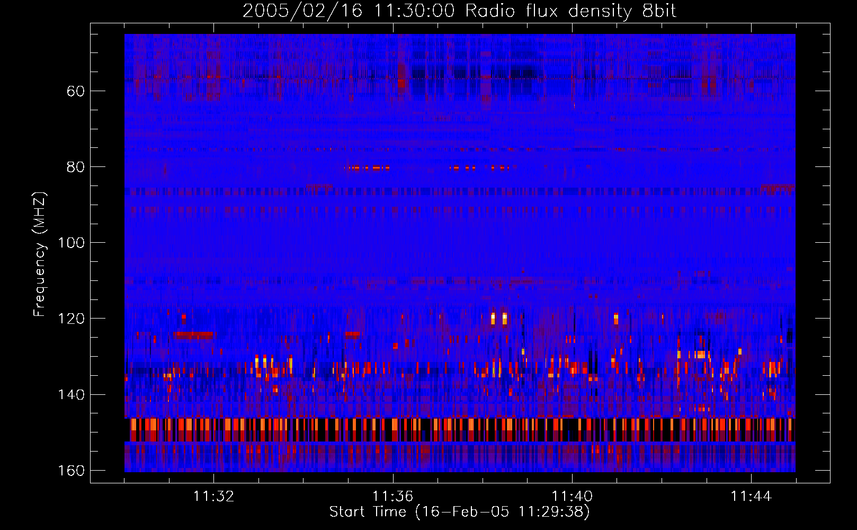Click the 11:36 time tick label
Screen dimensions: 857x530
(x=392, y=497)
